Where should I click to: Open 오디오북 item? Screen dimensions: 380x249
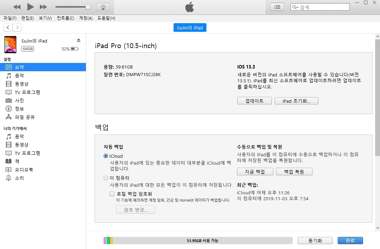[x=43, y=169]
